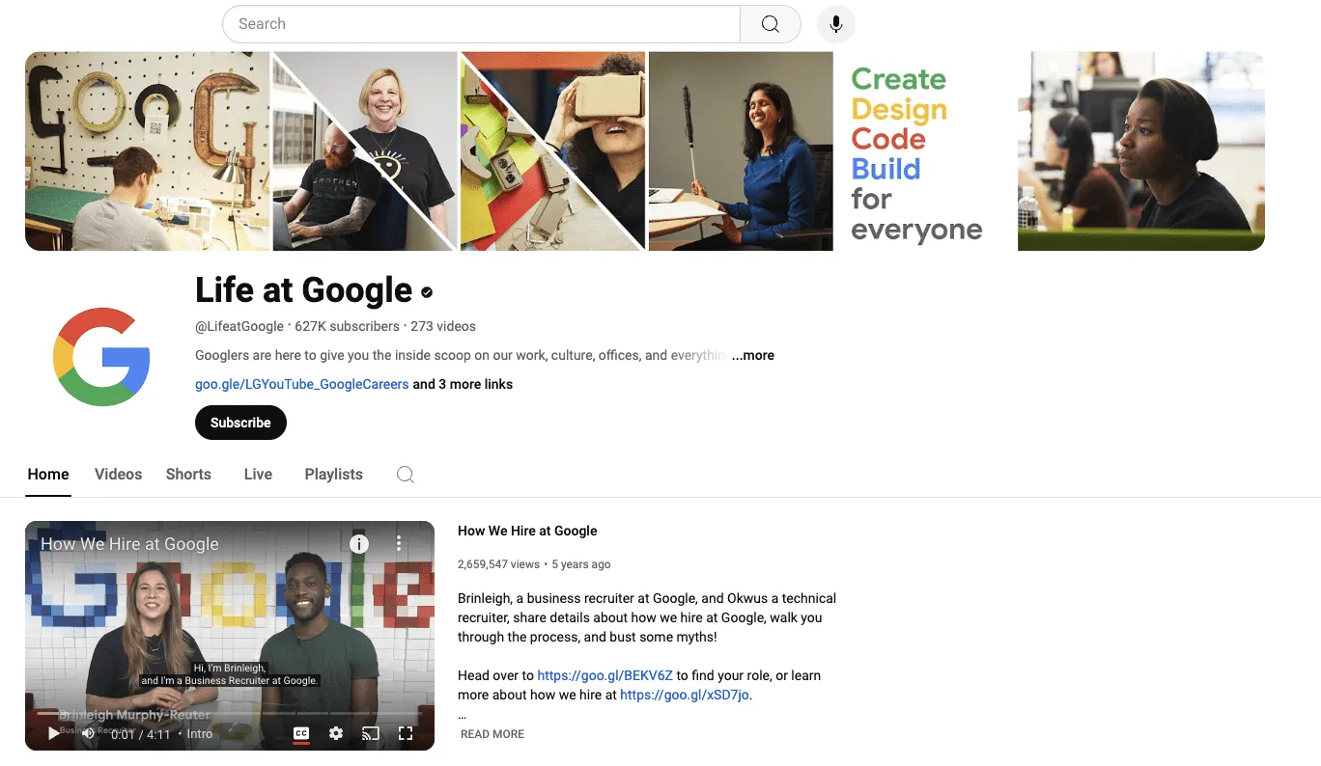Open the Playlists tab
This screenshot has height=766, width=1321.
point(333,475)
